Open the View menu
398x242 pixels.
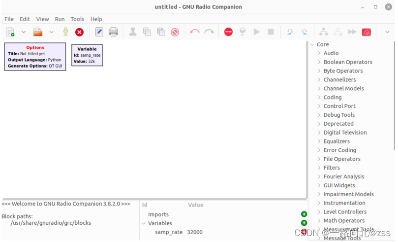coord(42,19)
